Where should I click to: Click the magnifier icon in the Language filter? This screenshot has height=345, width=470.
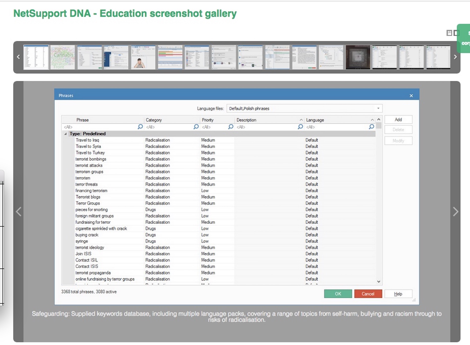[x=371, y=127]
